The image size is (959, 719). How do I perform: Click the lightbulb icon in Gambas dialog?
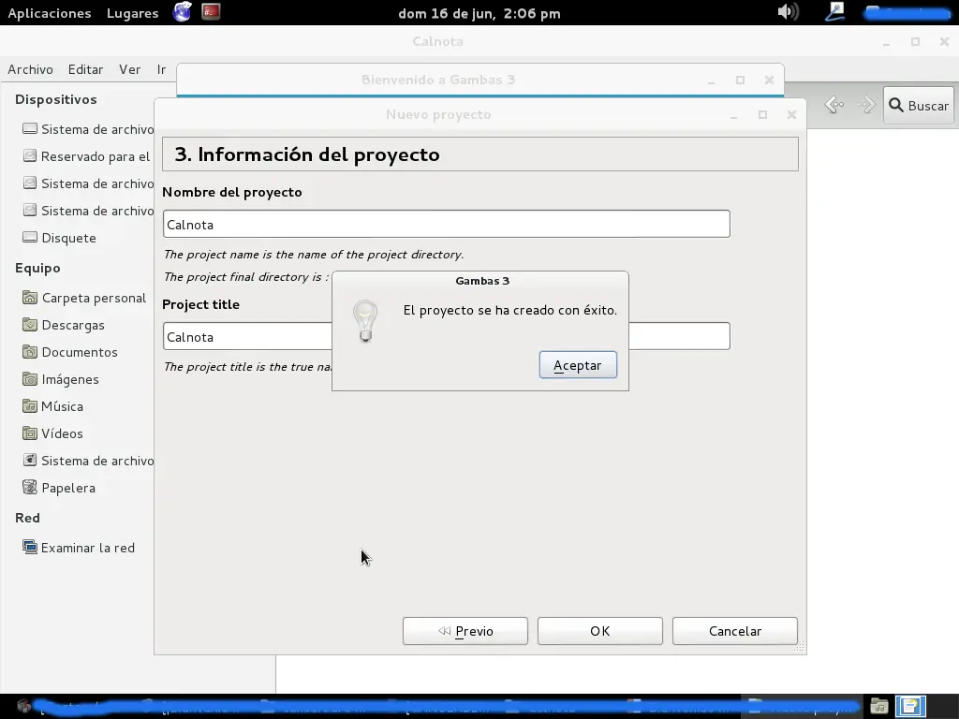365,321
